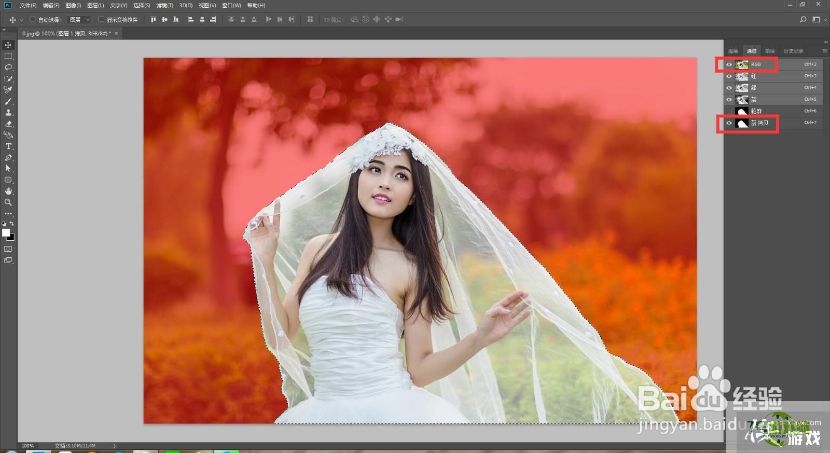
Task: Select the Brush tool
Action: (x=8, y=101)
